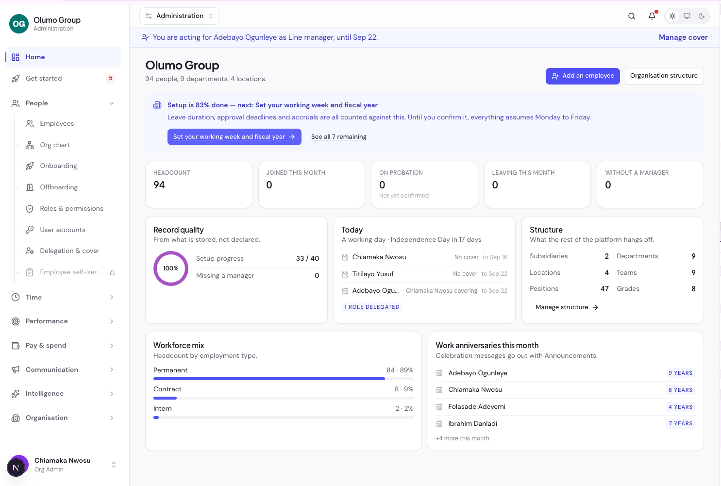The width and height of the screenshot is (721, 486).
Task: Click Set your working week and fiscal year
Action: [234, 137]
